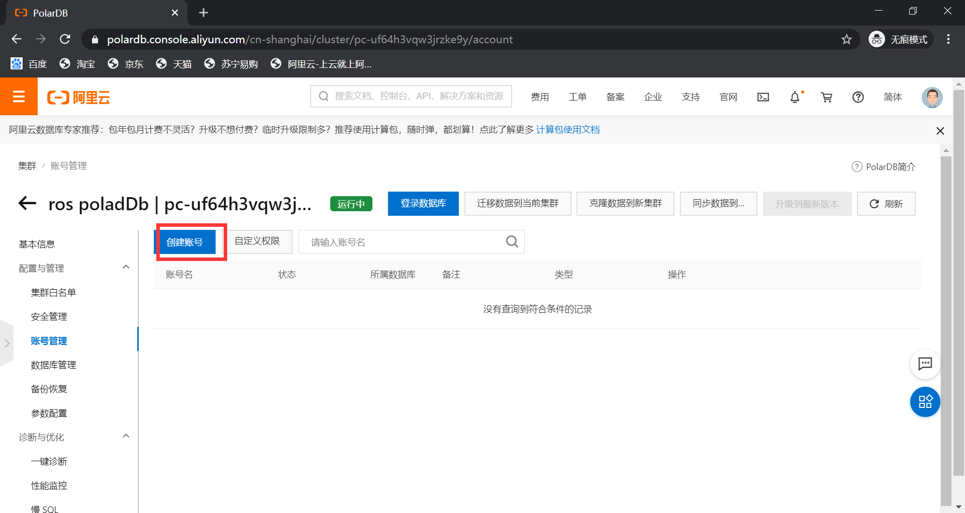
Task: Click the browser forward button
Action: 41,39
